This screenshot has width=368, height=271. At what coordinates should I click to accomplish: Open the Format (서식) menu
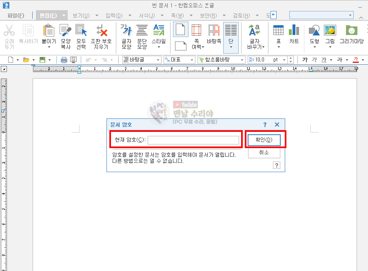pos(147,16)
